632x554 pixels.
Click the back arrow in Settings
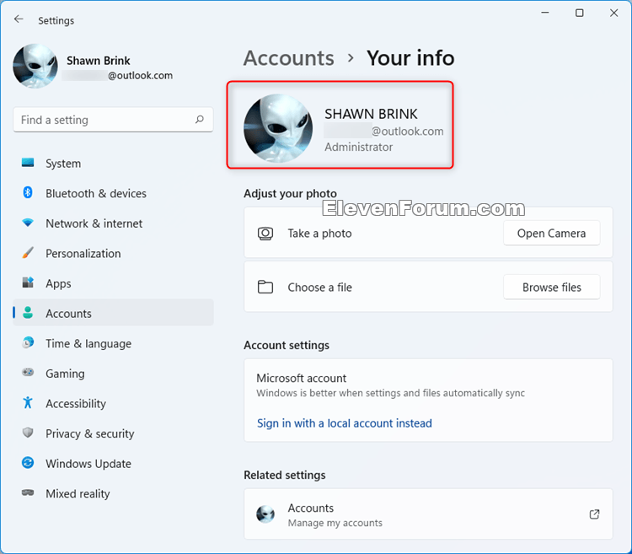tap(19, 19)
